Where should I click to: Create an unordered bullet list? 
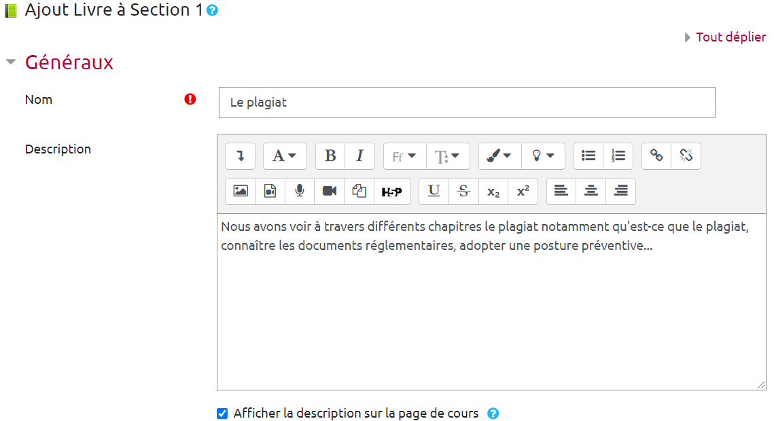coord(588,156)
